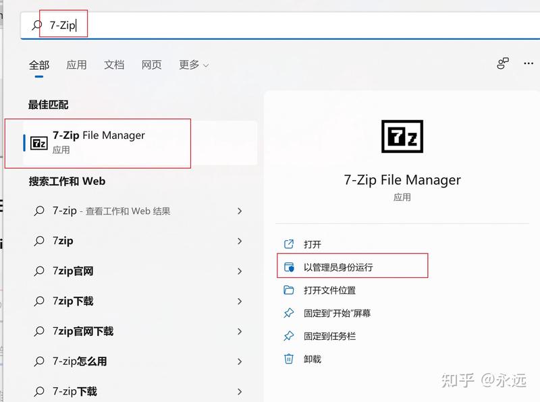Switch to the 文档 tab
The width and height of the screenshot is (540, 402).
coord(114,65)
